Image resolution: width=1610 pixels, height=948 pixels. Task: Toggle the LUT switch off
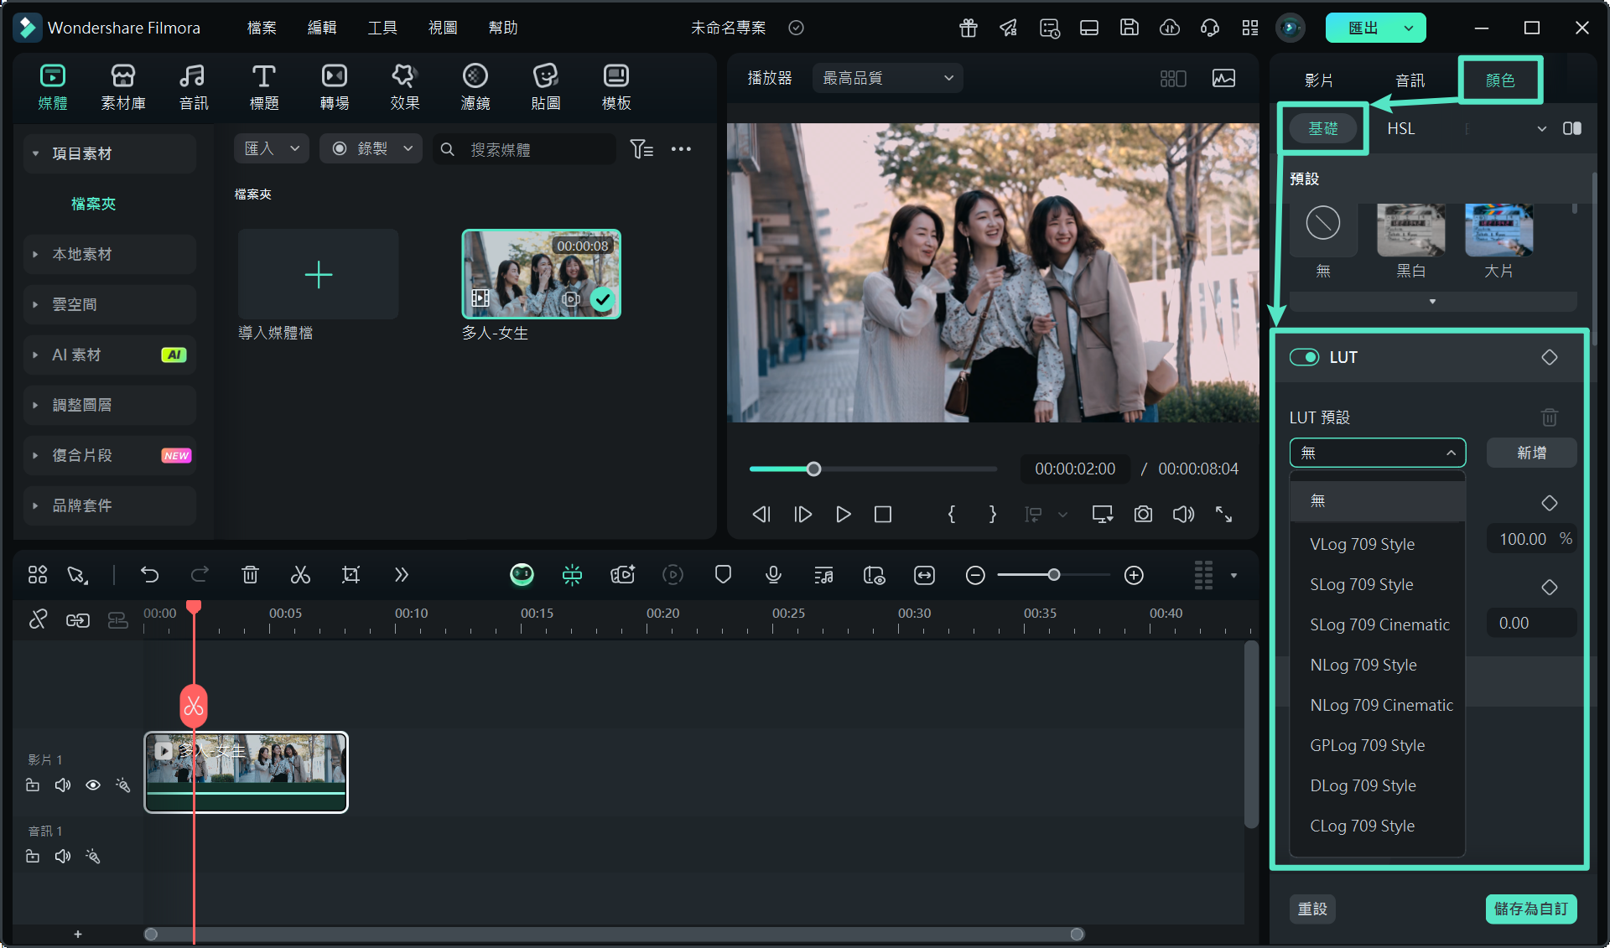coord(1304,357)
